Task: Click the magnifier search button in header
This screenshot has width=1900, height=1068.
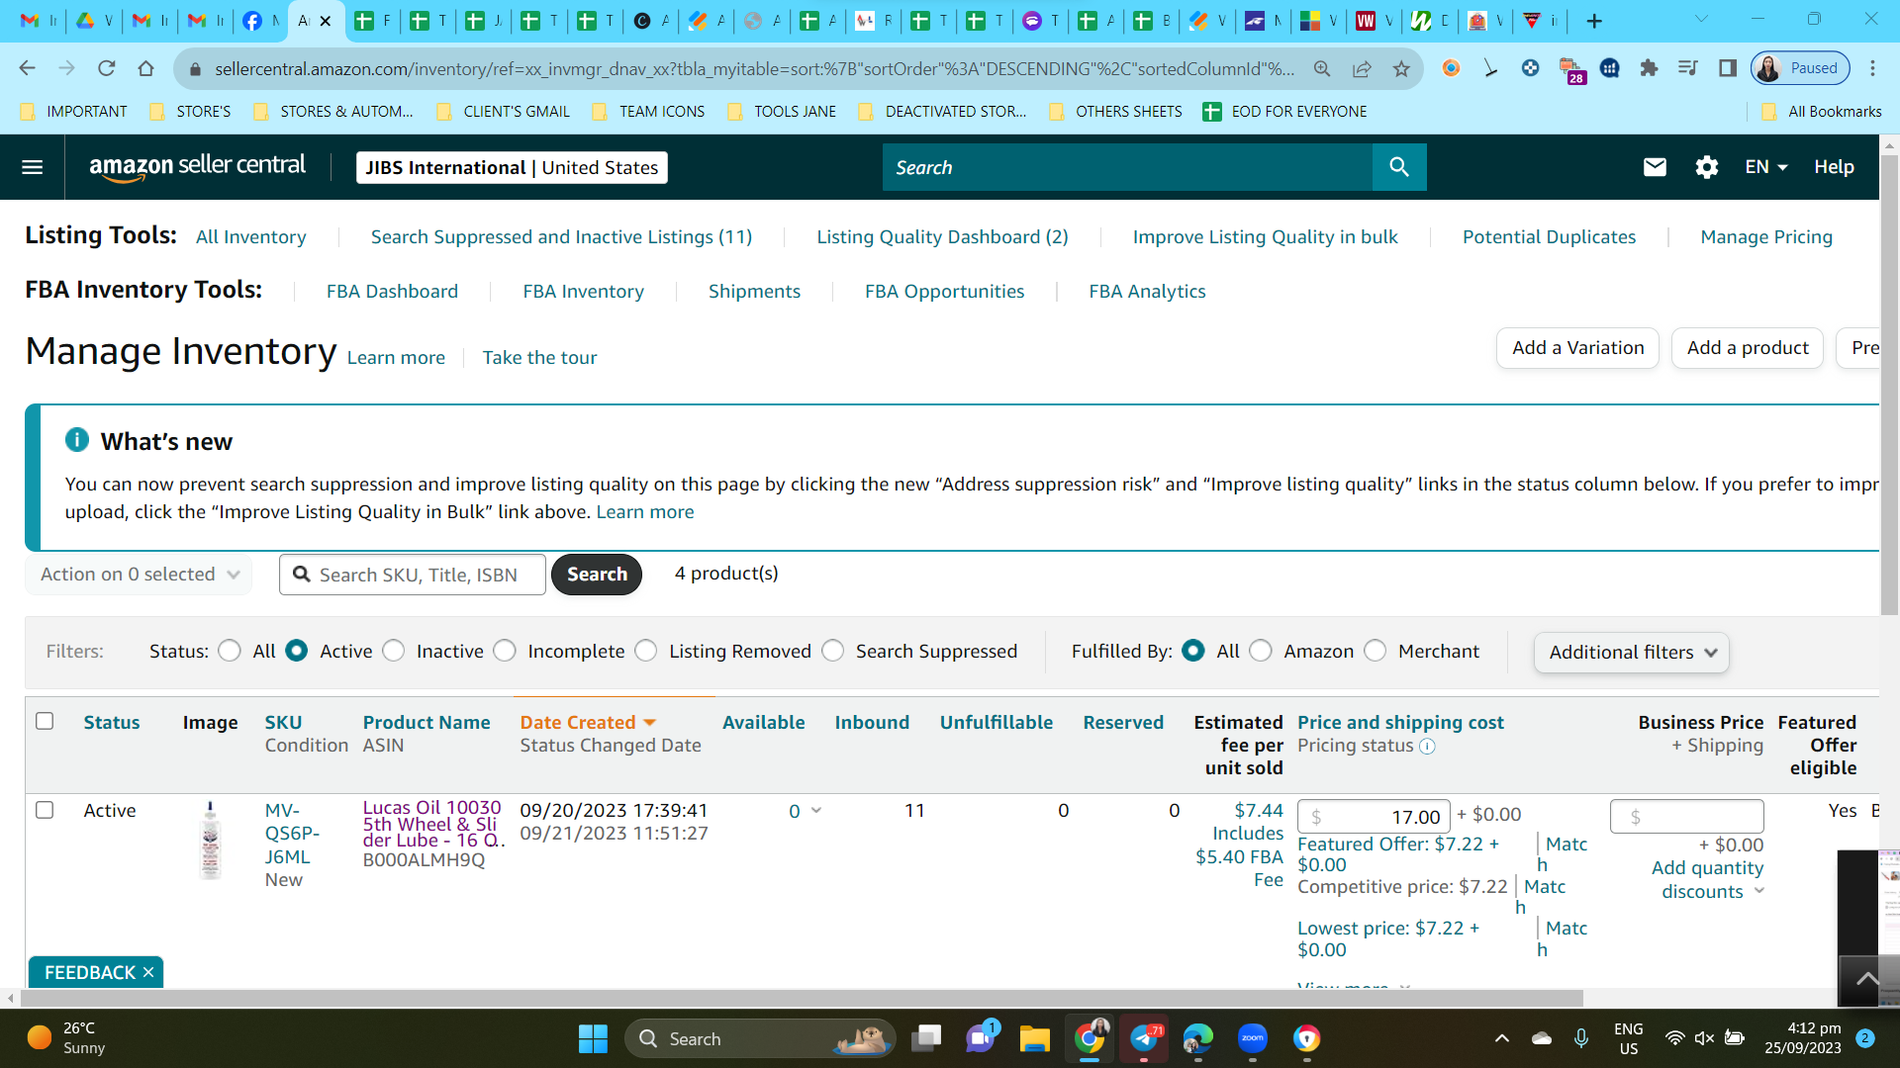Action: point(1399,167)
